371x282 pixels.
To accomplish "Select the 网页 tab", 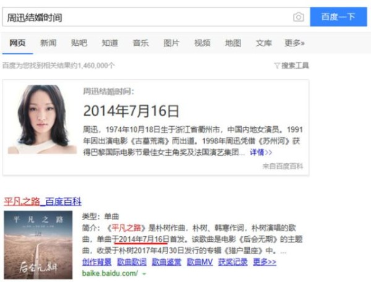I will (x=17, y=43).
